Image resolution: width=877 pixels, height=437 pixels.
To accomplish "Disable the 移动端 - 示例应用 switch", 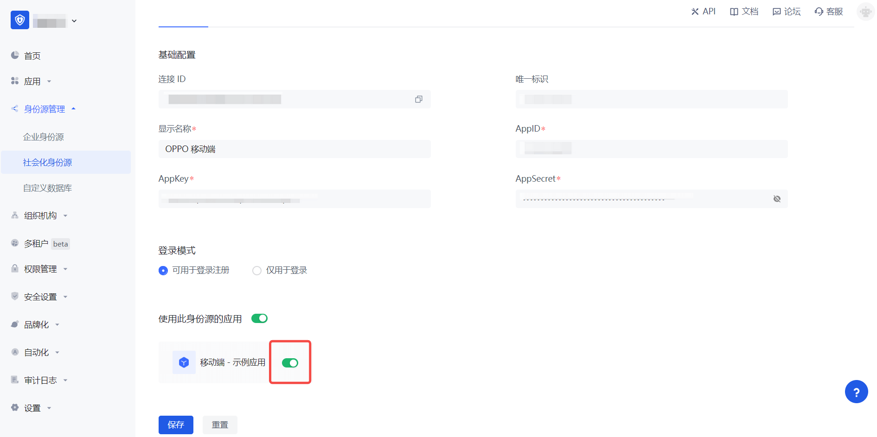I will pyautogui.click(x=290, y=363).
